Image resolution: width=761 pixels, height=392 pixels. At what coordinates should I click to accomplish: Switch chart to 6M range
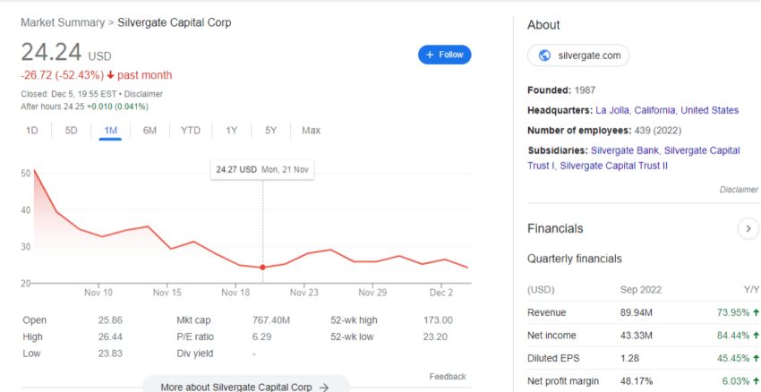tap(150, 131)
